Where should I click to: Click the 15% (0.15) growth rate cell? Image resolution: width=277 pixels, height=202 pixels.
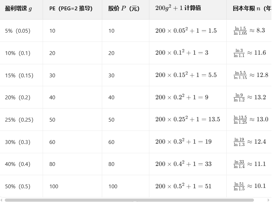pos(19,75)
